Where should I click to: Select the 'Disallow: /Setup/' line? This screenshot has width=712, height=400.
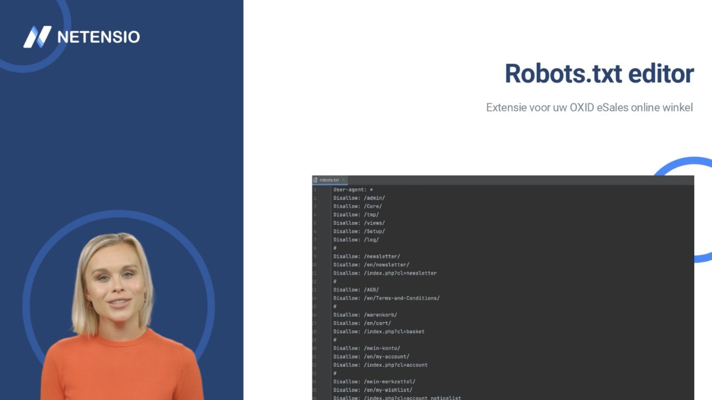[x=359, y=231]
